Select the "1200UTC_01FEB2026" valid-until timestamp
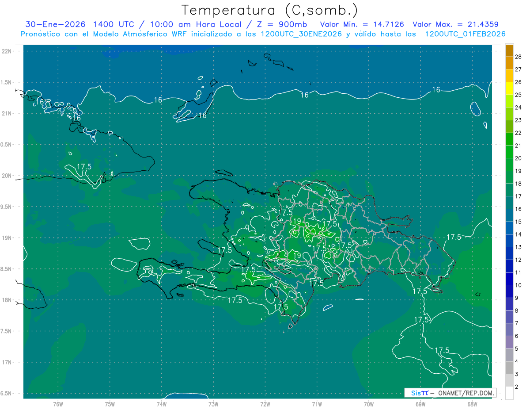Screen dimensions: 530x410 465,34
